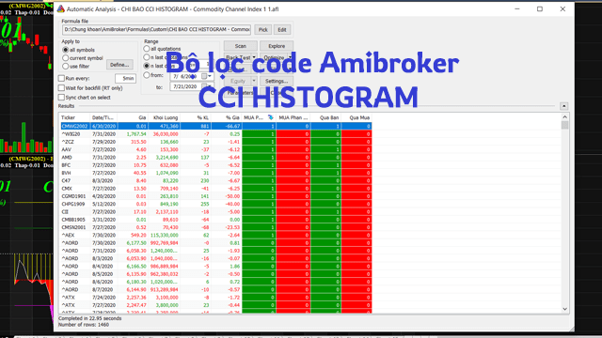Select the CGMD1901 ticker row
This screenshot has width=602, height=338.
tap(215, 196)
